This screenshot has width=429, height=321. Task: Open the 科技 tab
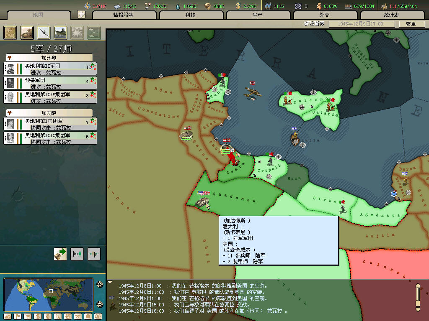click(x=191, y=15)
